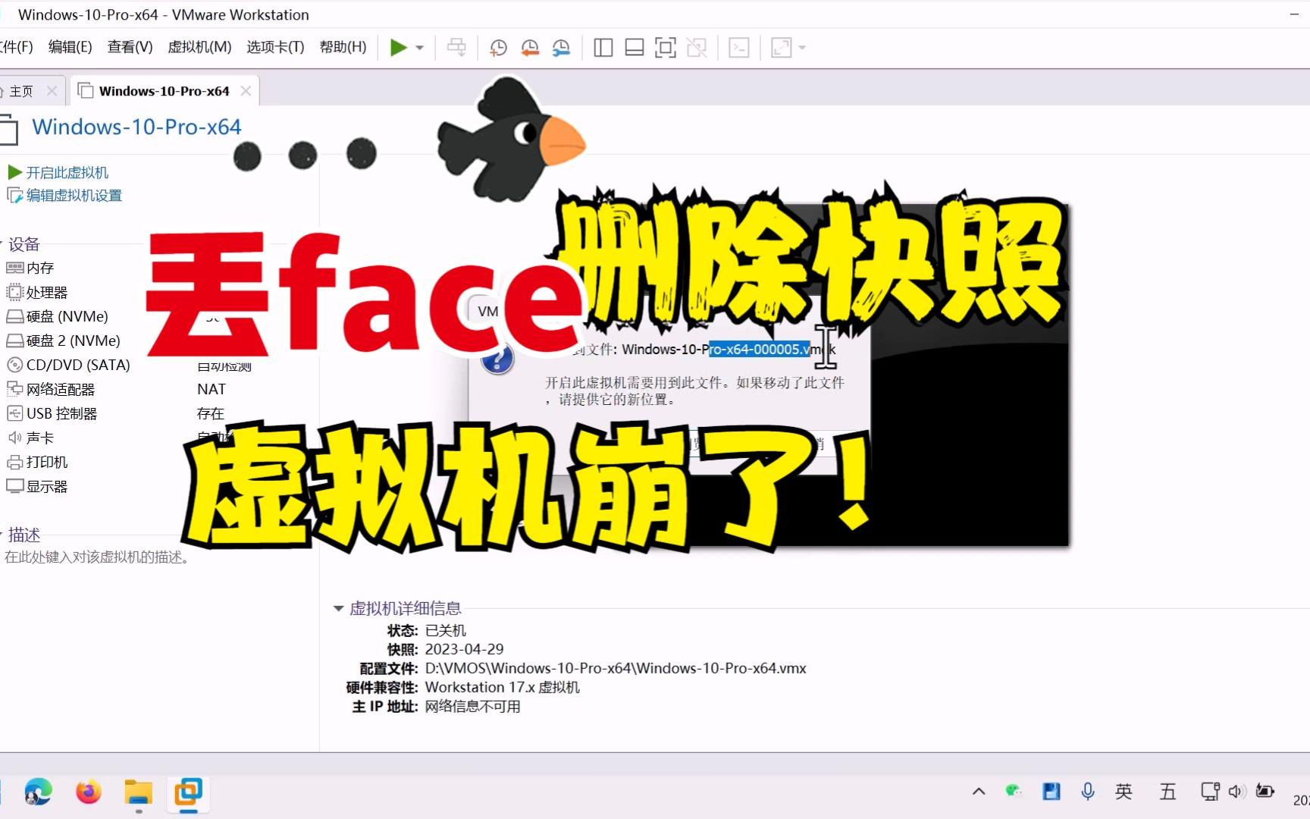Click the WeChat tray icon
This screenshot has height=819, width=1310.
(x=1014, y=791)
